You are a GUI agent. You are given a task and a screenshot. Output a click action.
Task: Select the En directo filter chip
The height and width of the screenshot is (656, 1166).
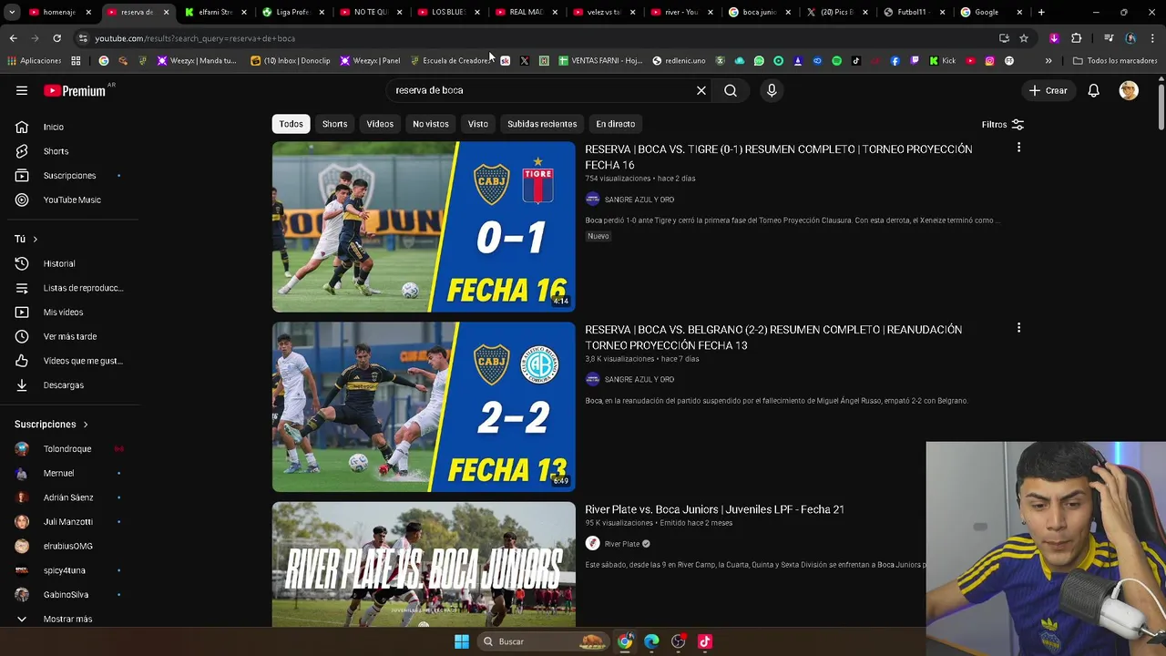point(616,124)
